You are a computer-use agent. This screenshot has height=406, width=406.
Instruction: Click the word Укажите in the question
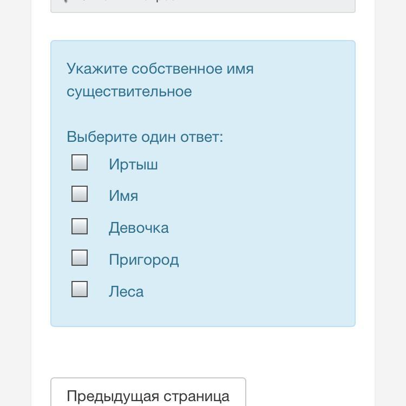coord(96,69)
